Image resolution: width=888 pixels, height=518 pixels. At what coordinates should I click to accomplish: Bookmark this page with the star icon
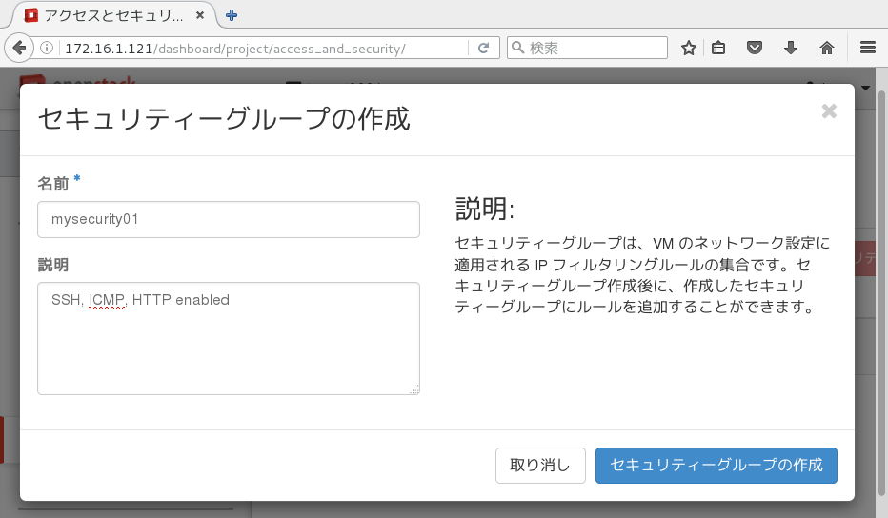coord(689,49)
